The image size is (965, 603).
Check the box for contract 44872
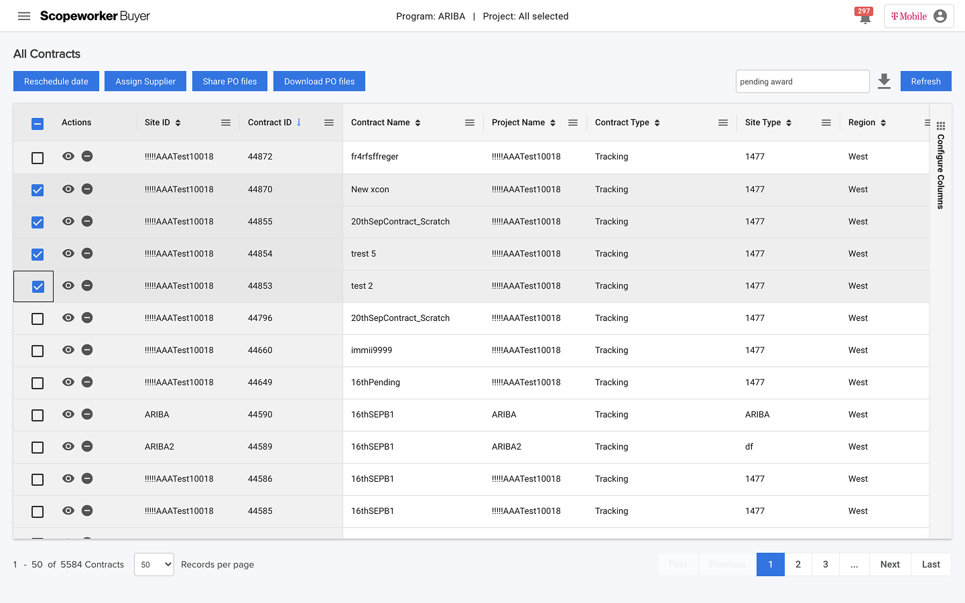pos(38,157)
